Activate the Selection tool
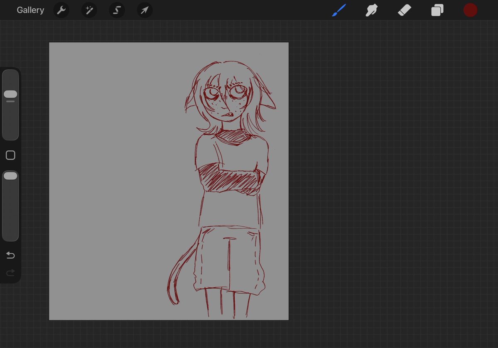The height and width of the screenshot is (348, 498). click(117, 10)
